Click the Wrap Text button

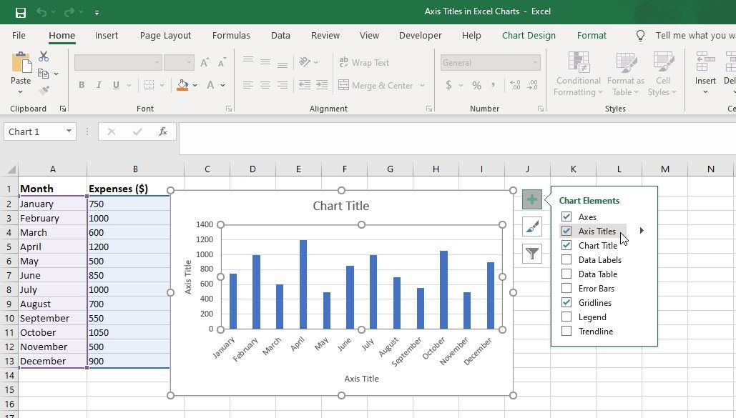point(363,63)
